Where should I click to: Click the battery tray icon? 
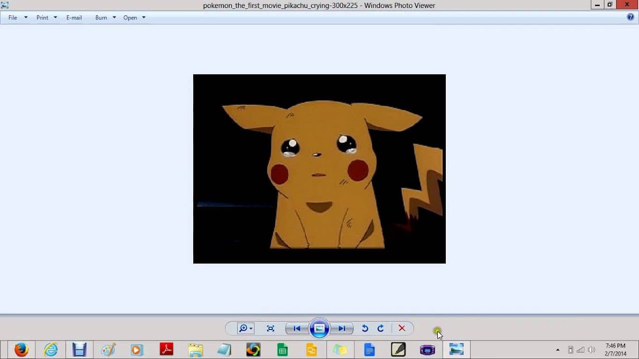571,350
